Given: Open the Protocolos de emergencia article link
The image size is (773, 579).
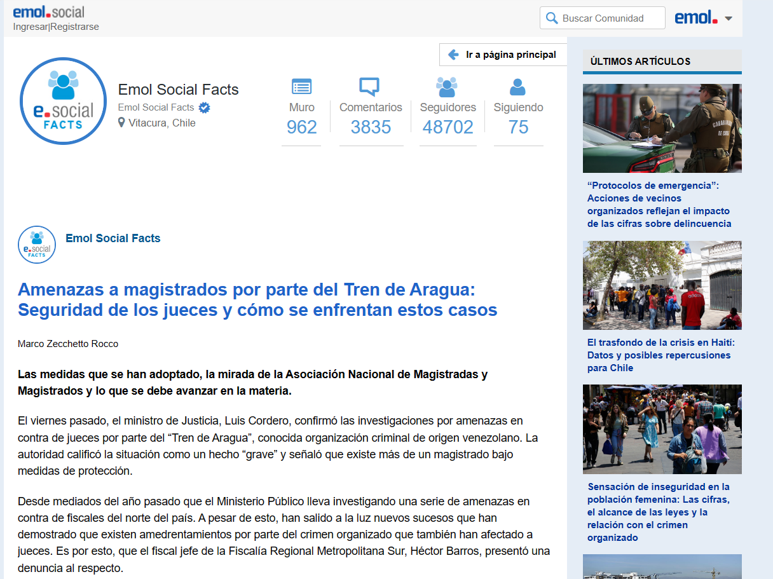Looking at the screenshot, I should [659, 205].
